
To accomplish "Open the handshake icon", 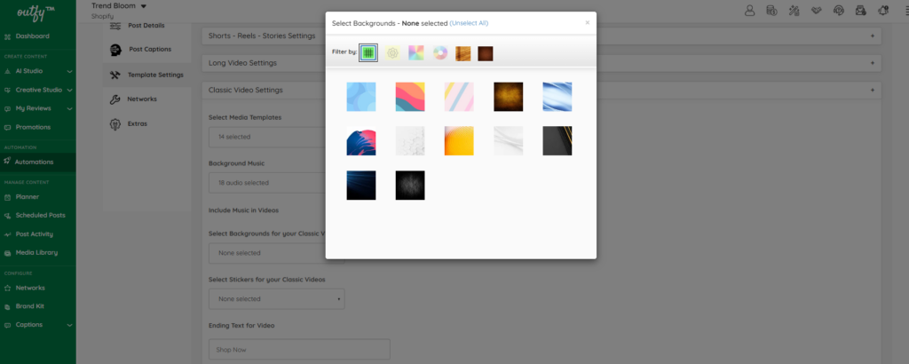I will (x=817, y=10).
